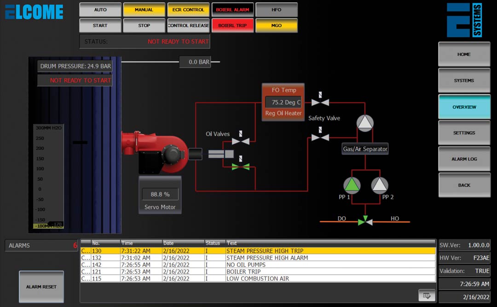Click the Systems logo emblem
497x307 pixels.
click(465, 20)
